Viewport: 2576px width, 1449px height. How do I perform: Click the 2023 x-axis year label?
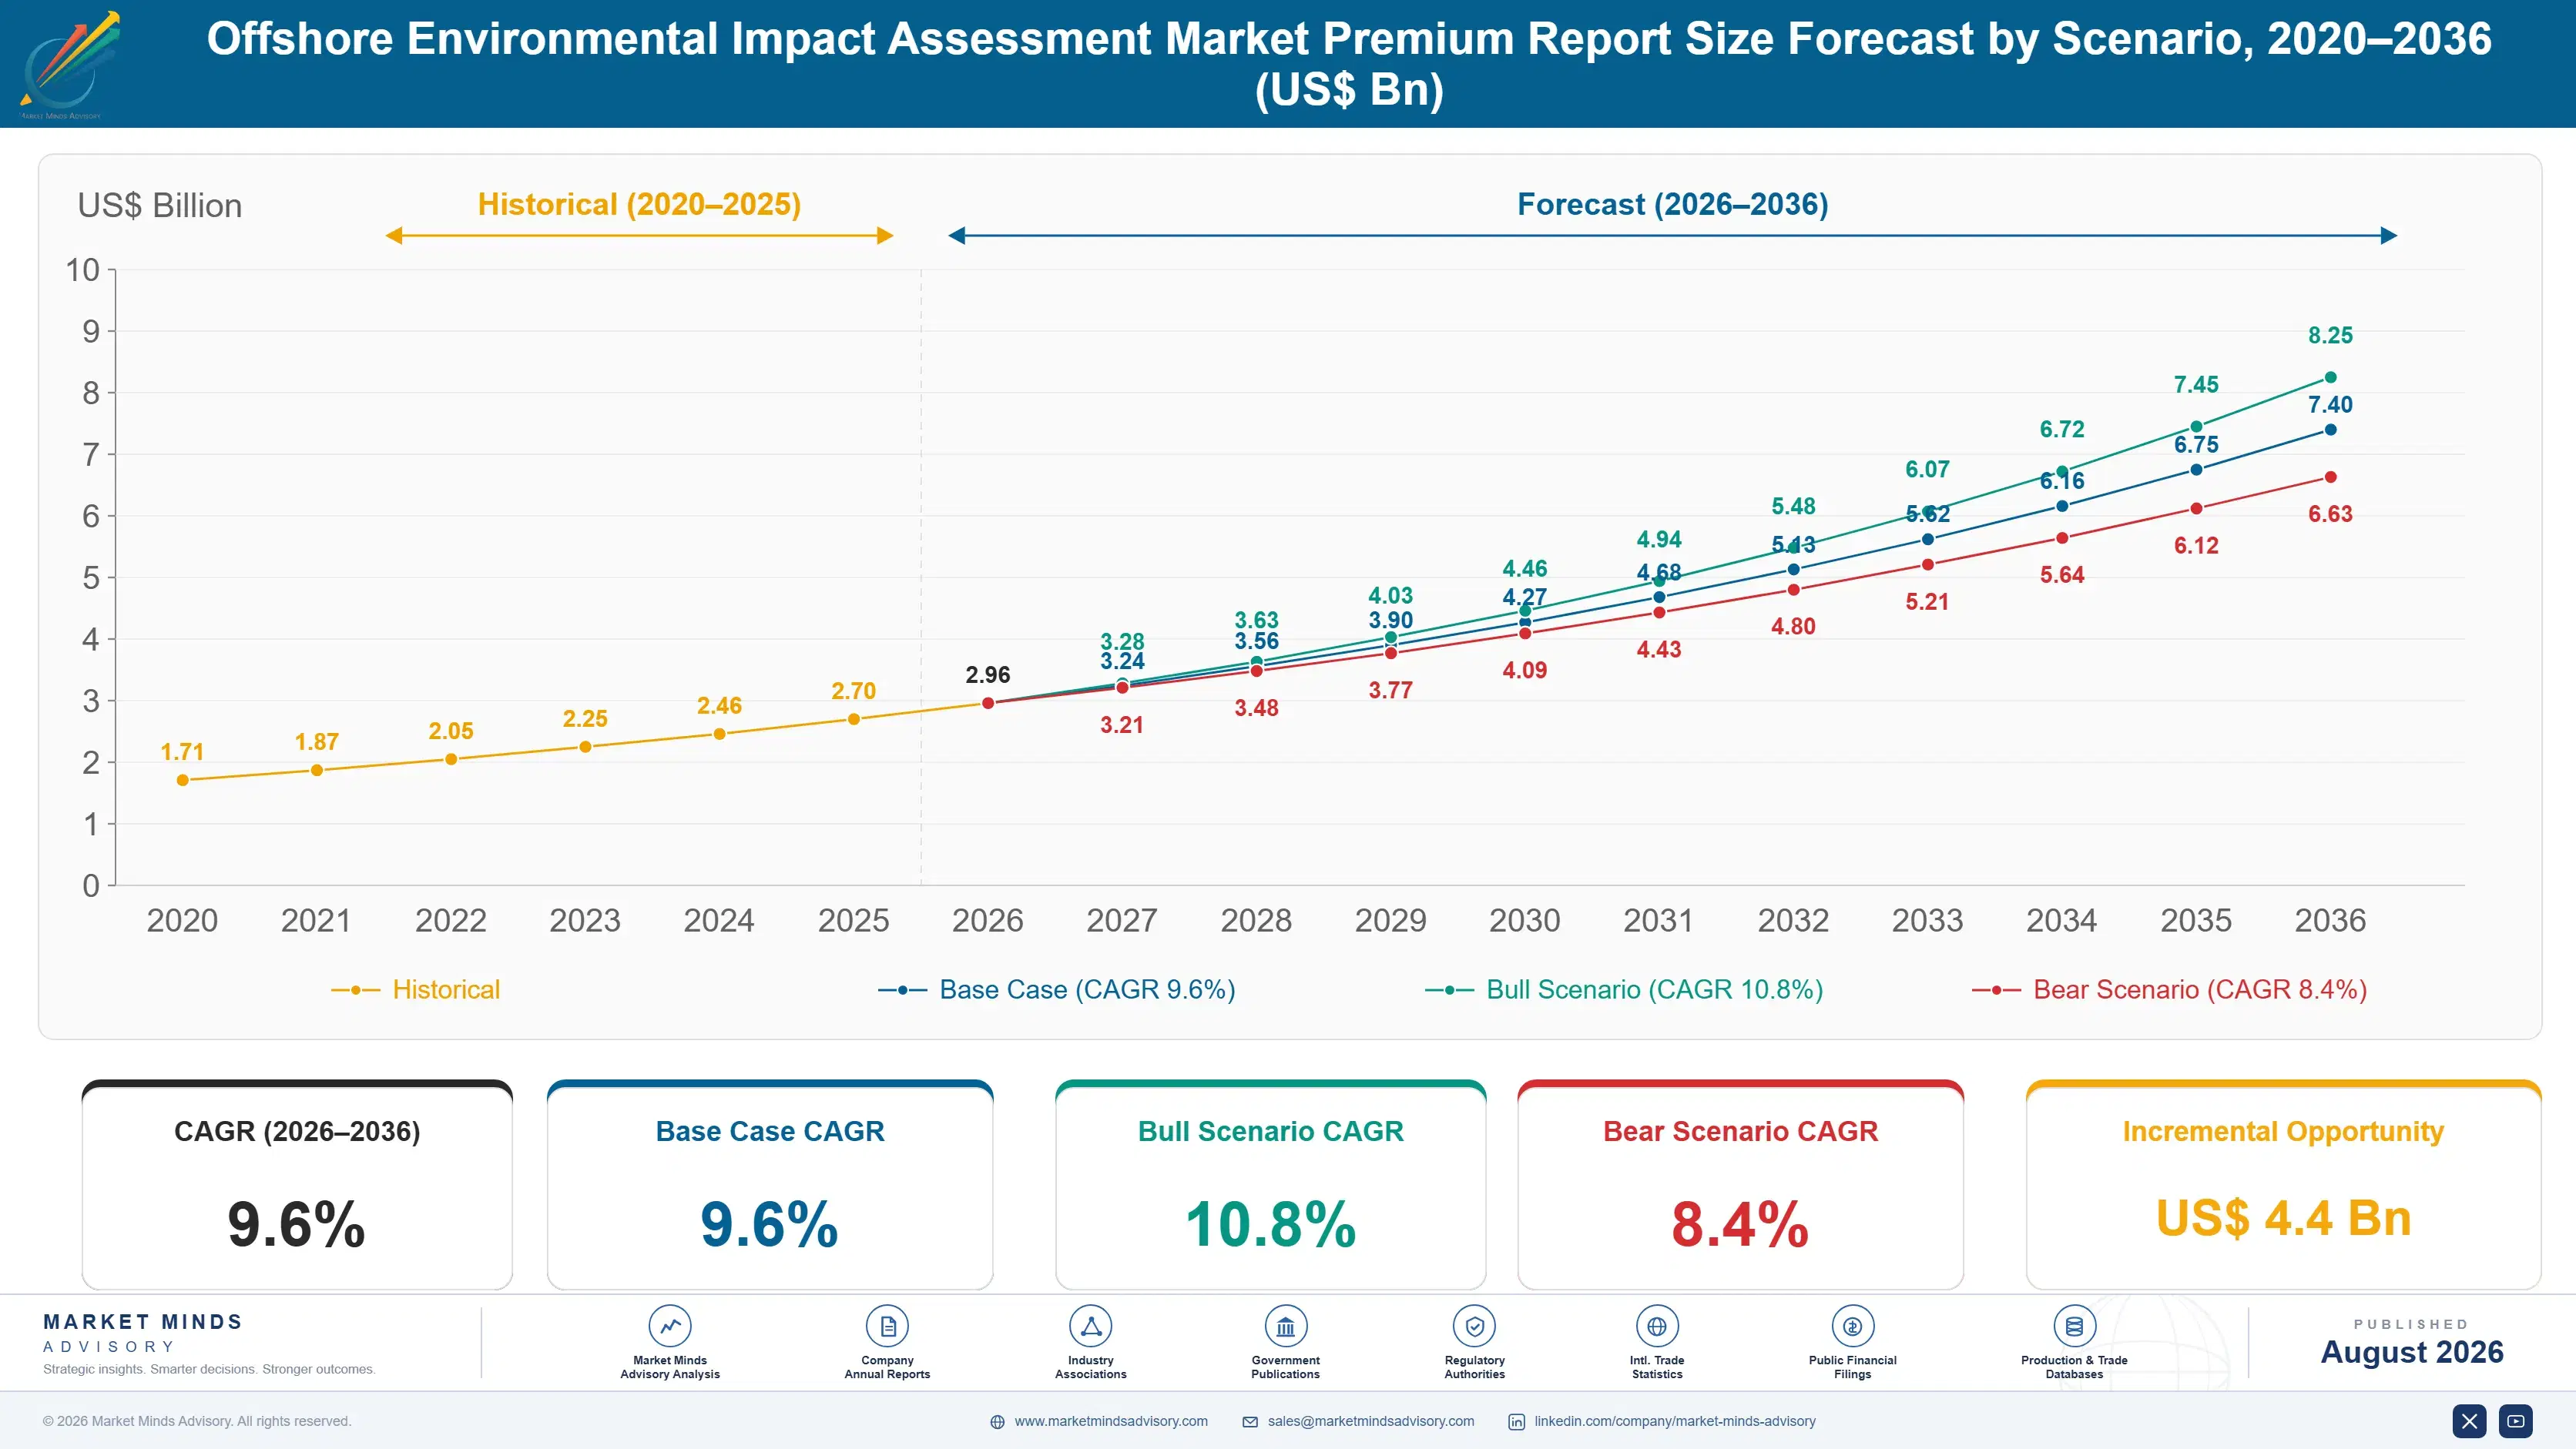tap(585, 920)
